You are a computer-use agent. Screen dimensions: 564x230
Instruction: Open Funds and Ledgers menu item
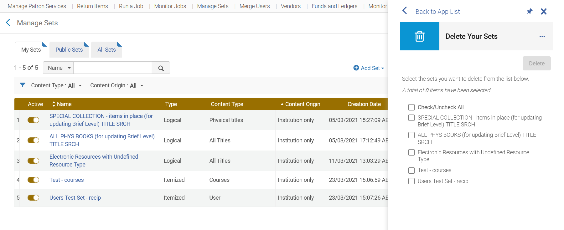pos(334,6)
